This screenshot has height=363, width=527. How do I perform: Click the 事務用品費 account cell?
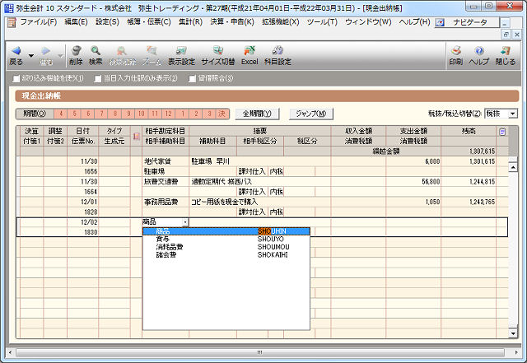click(x=165, y=202)
